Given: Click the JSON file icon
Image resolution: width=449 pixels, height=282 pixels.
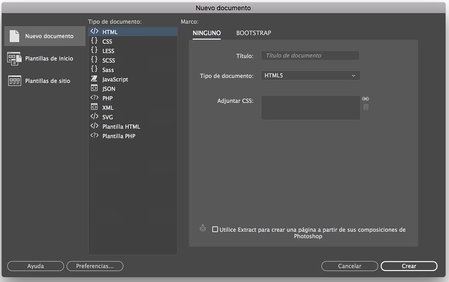Looking at the screenshot, I should click(x=94, y=88).
